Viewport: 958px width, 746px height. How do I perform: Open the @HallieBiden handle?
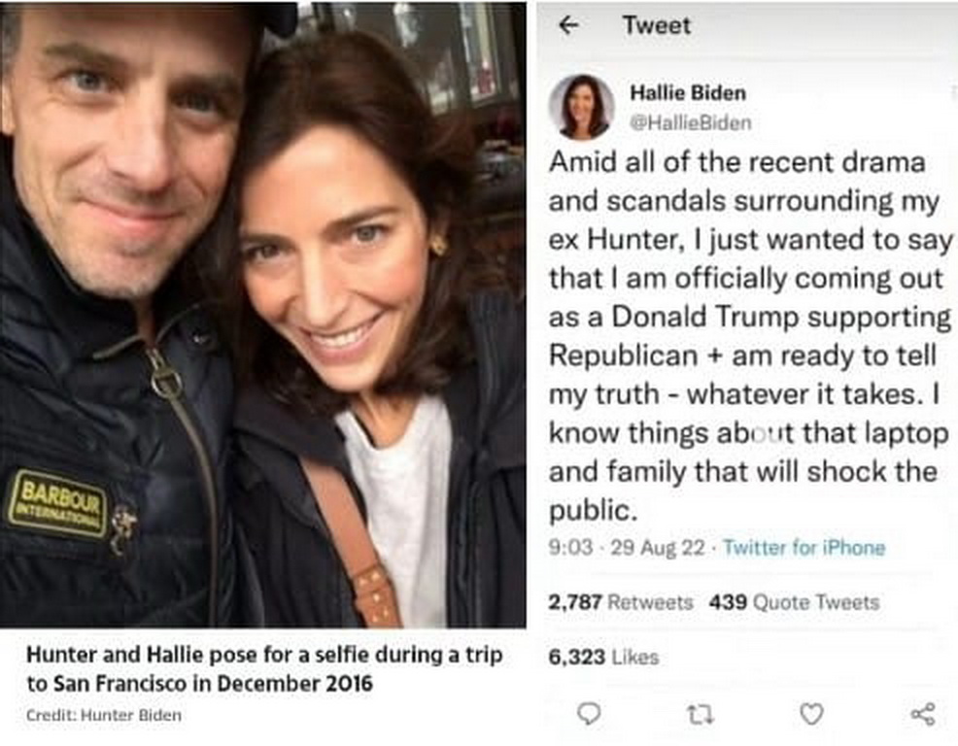click(x=690, y=122)
